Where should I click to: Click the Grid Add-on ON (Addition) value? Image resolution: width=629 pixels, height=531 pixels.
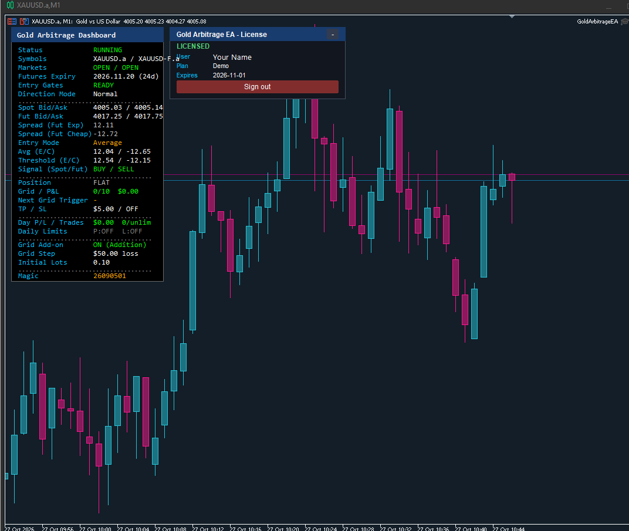coord(120,245)
